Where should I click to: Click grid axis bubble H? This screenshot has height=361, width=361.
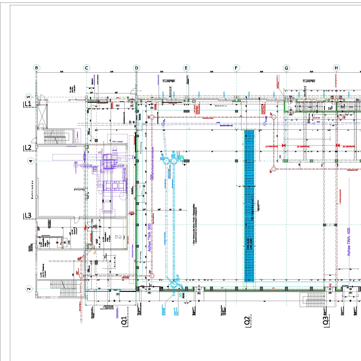click(336, 68)
